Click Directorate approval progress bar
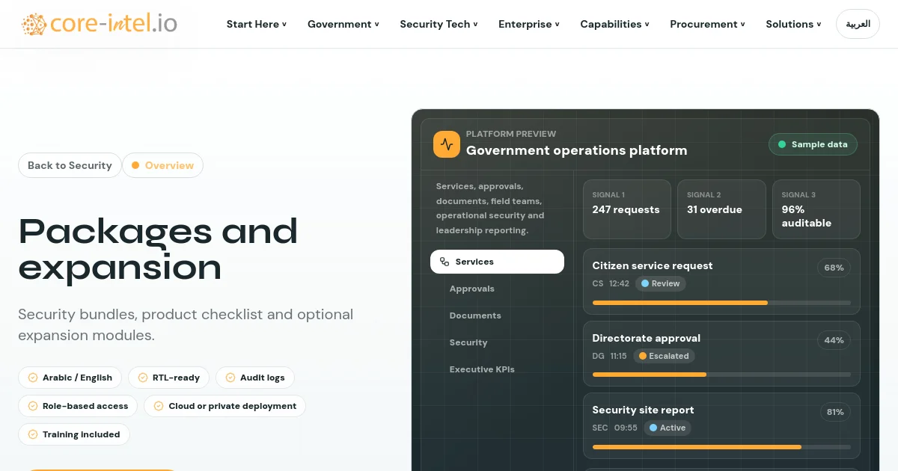The width and height of the screenshot is (898, 471). point(721,375)
